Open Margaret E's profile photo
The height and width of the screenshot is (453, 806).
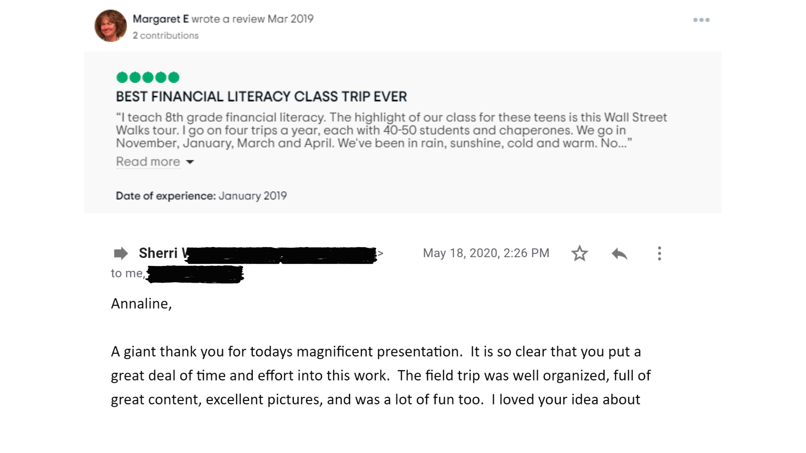click(x=110, y=26)
